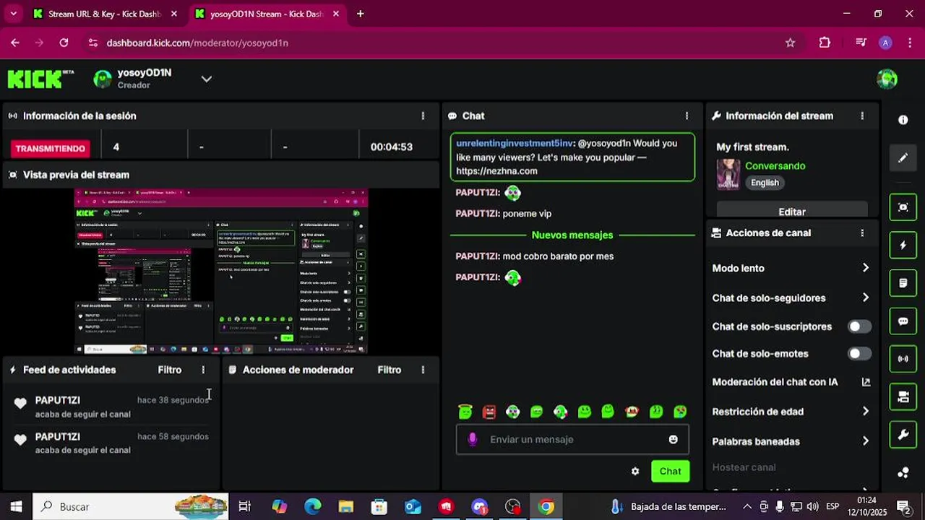
Task: Open the Windows taskbar Buscar search box
Action: click(130, 507)
